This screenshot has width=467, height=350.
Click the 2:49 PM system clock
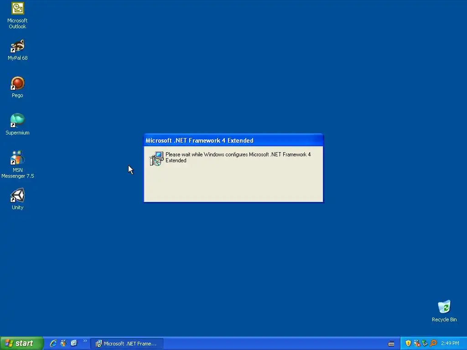click(450, 343)
